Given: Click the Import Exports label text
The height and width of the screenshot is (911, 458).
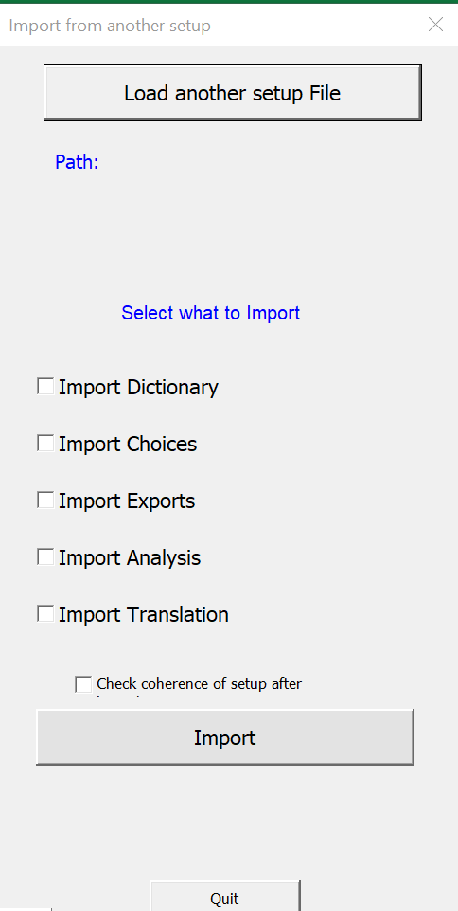Looking at the screenshot, I should [127, 501].
